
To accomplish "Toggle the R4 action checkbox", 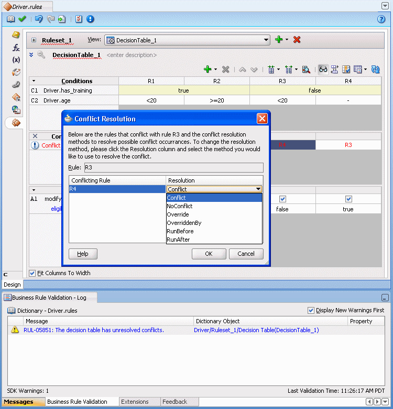I will 348,199.
